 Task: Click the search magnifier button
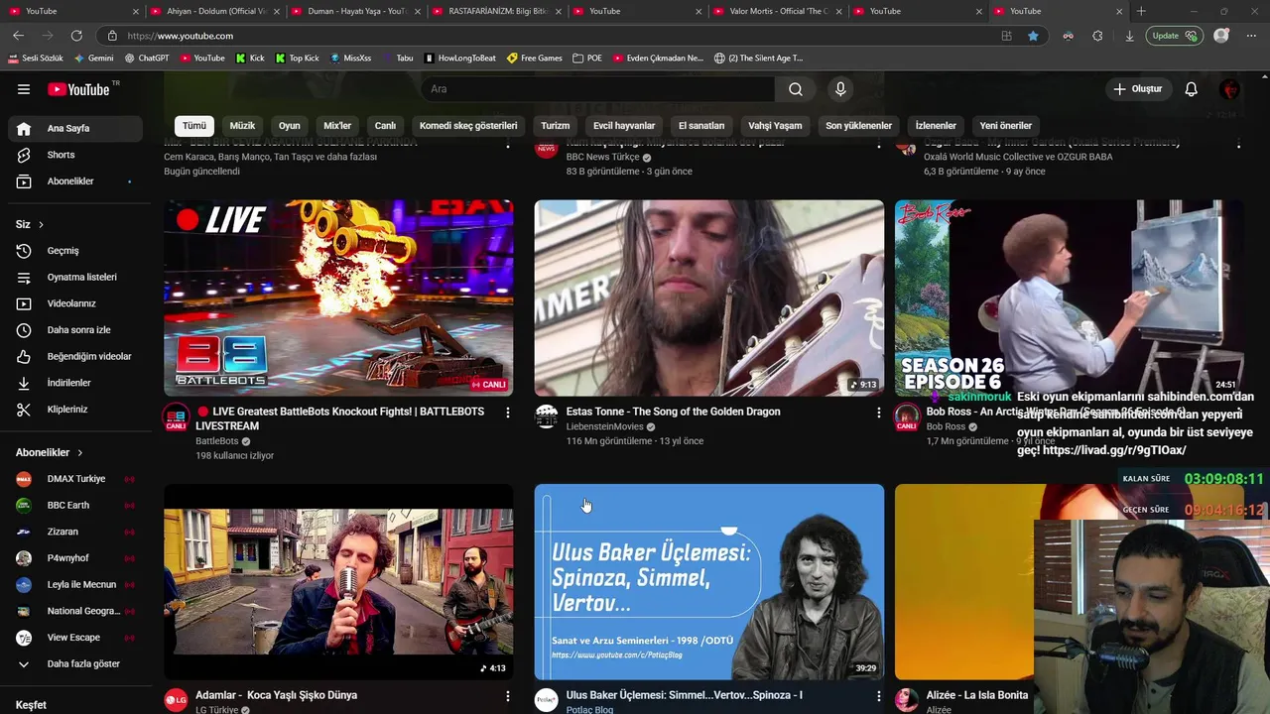[x=796, y=89]
